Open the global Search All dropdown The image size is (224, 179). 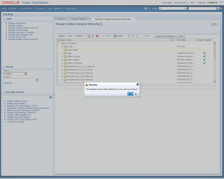click(x=185, y=8)
